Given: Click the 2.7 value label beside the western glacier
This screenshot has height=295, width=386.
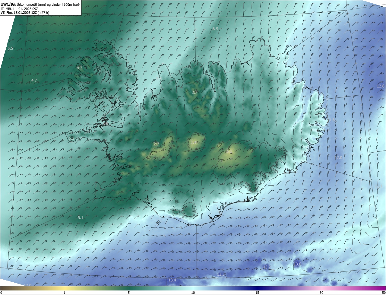Looking at the screenshot, I should (x=156, y=144).
